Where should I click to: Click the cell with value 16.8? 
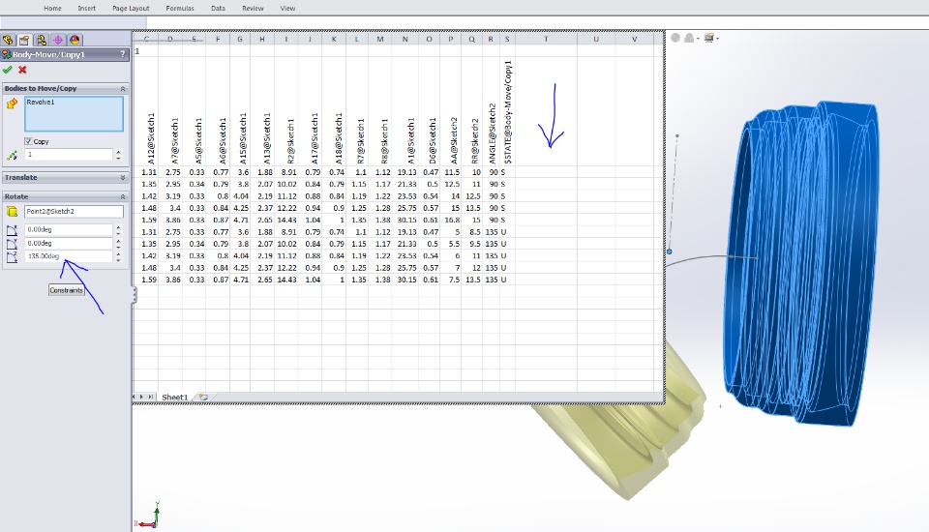[452, 220]
